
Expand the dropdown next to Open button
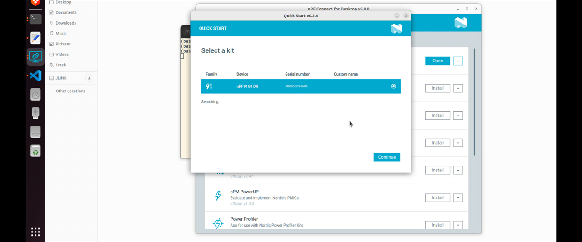pos(458,61)
